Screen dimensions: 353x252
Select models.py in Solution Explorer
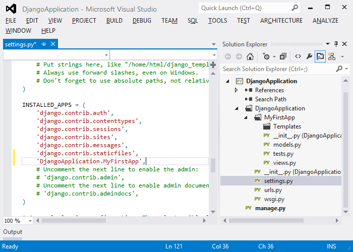[287, 145]
